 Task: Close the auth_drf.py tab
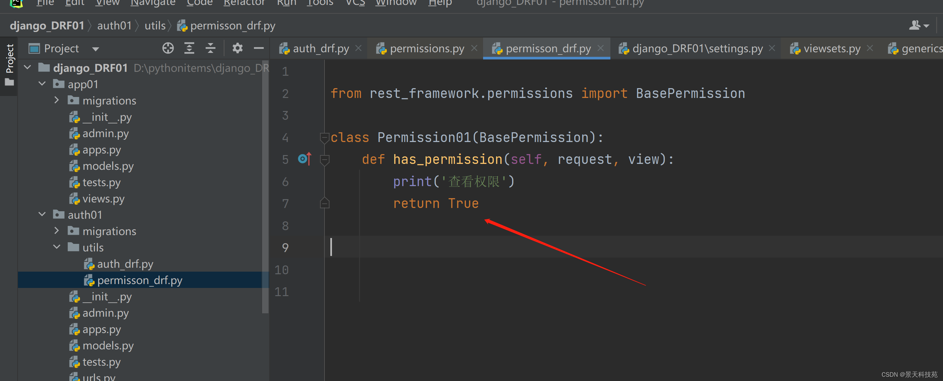(x=359, y=48)
